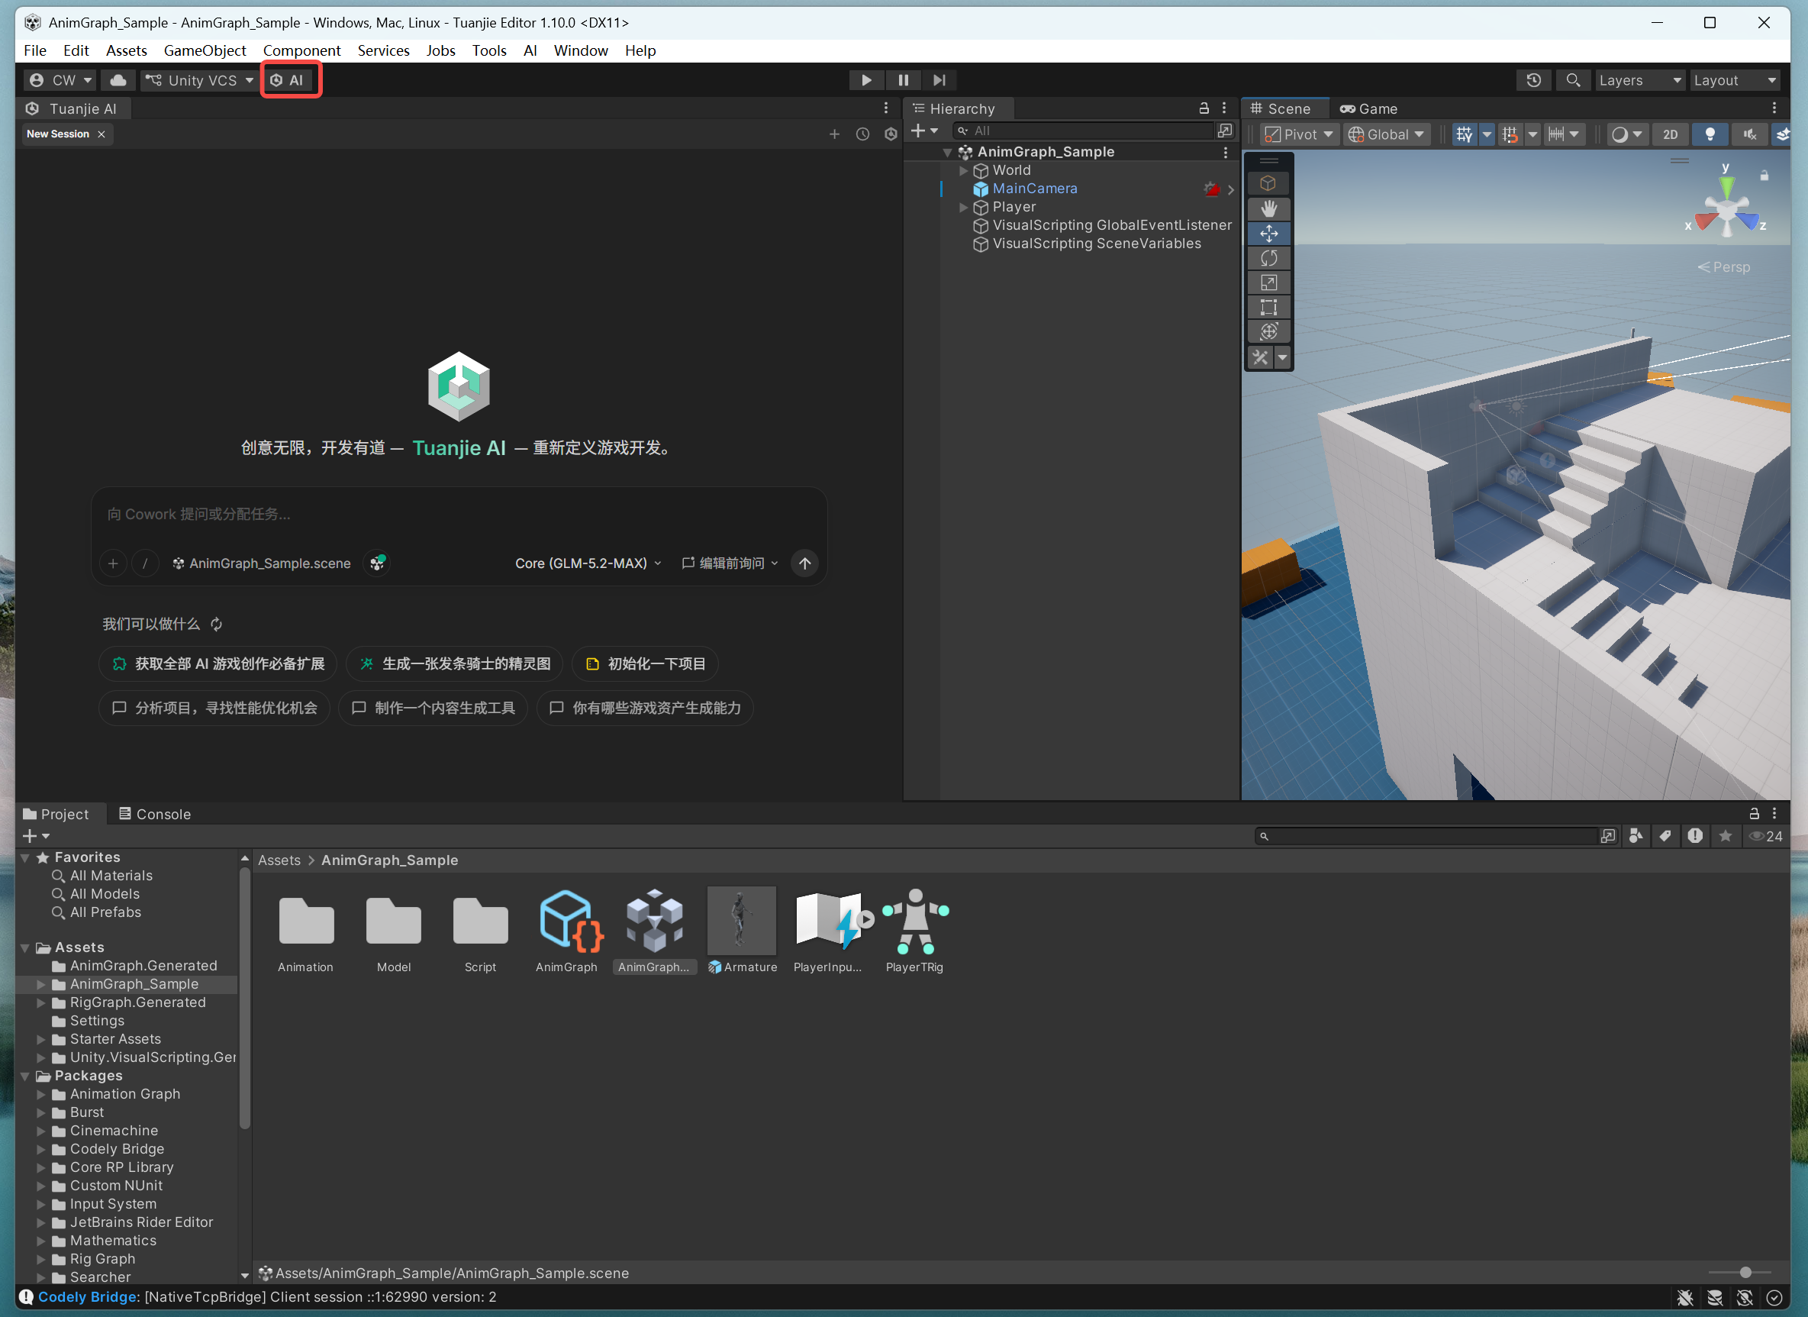This screenshot has width=1808, height=1317.
Task: Expand the Player object in Hierarchy
Action: (963, 207)
